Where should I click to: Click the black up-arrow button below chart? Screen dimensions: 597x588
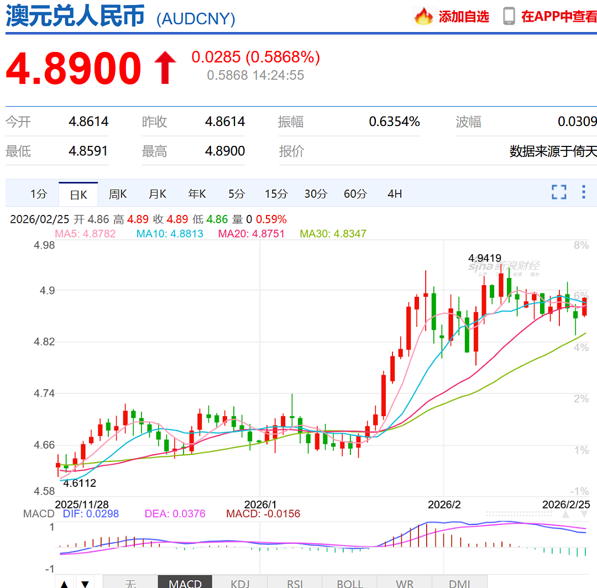(x=64, y=582)
